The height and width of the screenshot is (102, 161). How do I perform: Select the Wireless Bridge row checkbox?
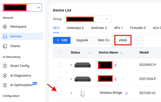[60, 93]
